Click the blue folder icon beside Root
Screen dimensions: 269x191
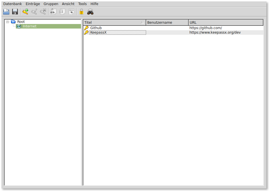point(13,21)
